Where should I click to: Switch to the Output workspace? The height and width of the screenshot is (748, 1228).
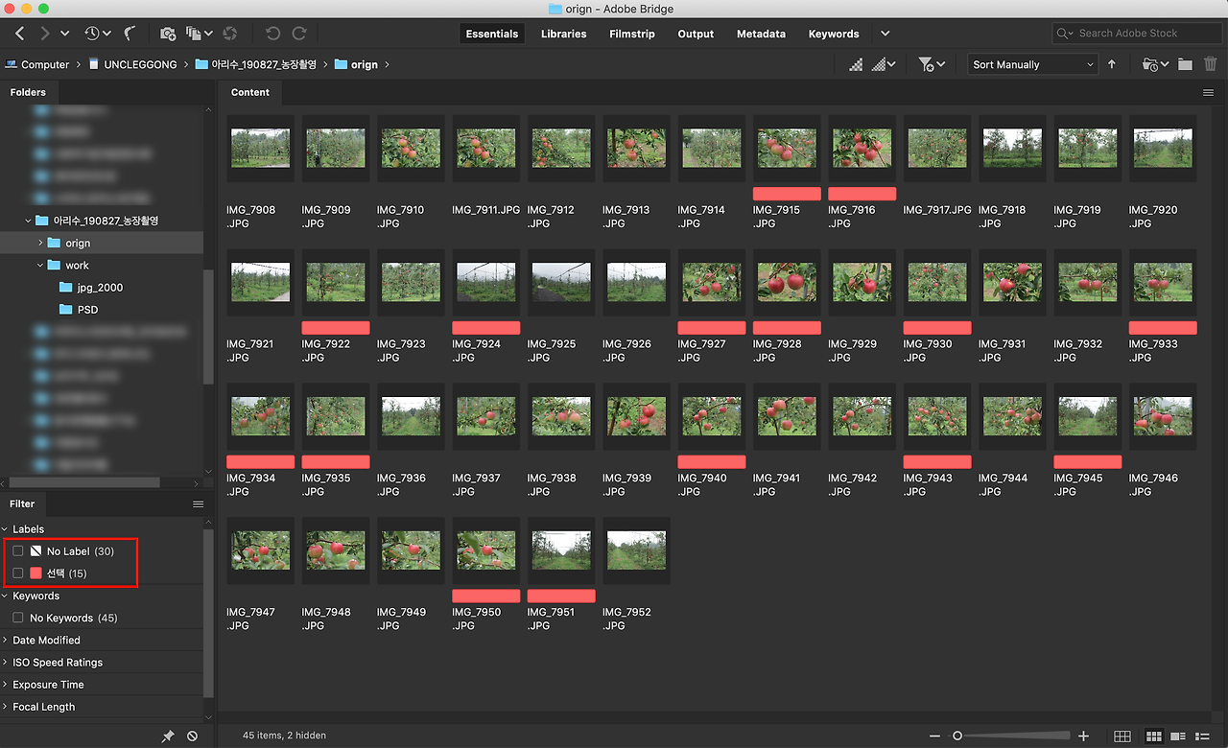pos(696,34)
